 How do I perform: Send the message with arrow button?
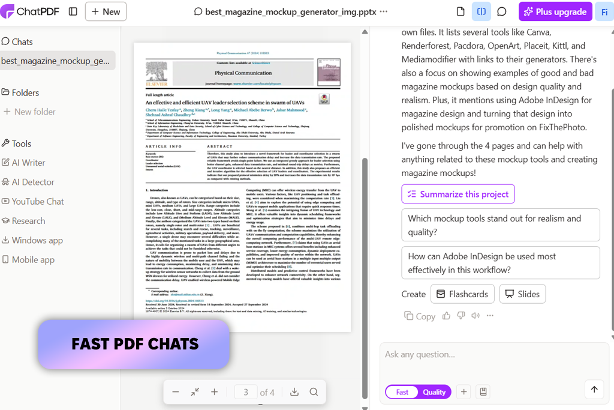(x=594, y=389)
